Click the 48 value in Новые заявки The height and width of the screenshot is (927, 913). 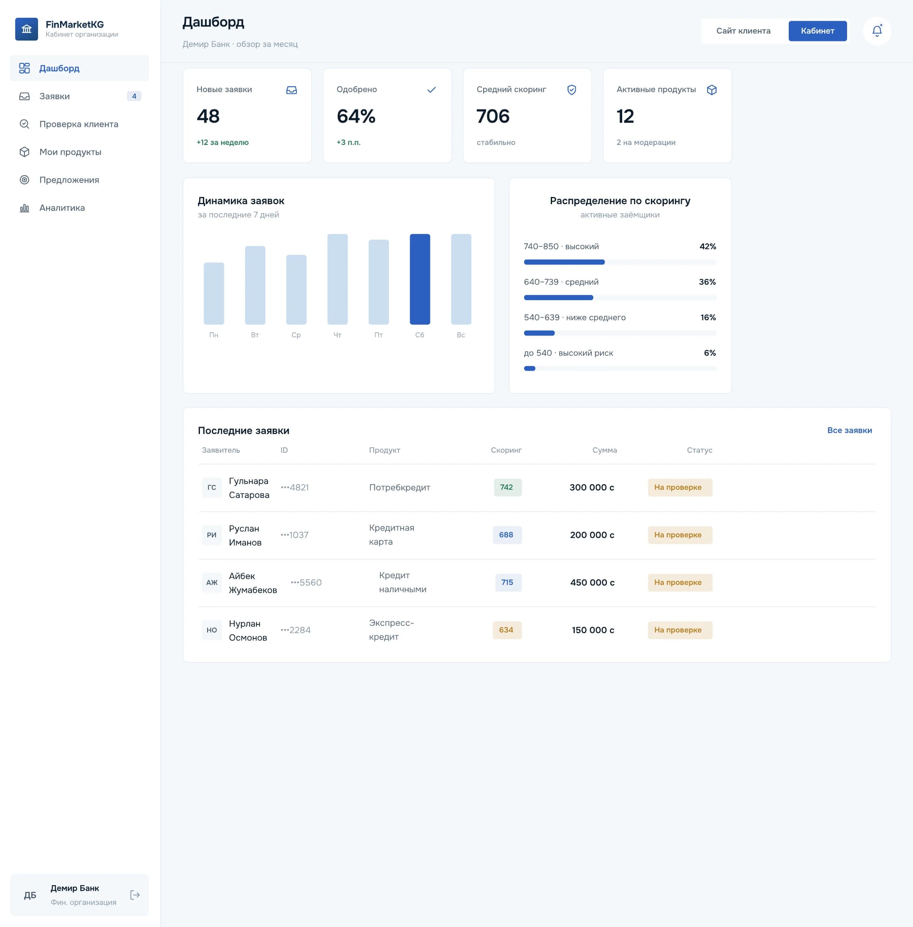click(208, 116)
